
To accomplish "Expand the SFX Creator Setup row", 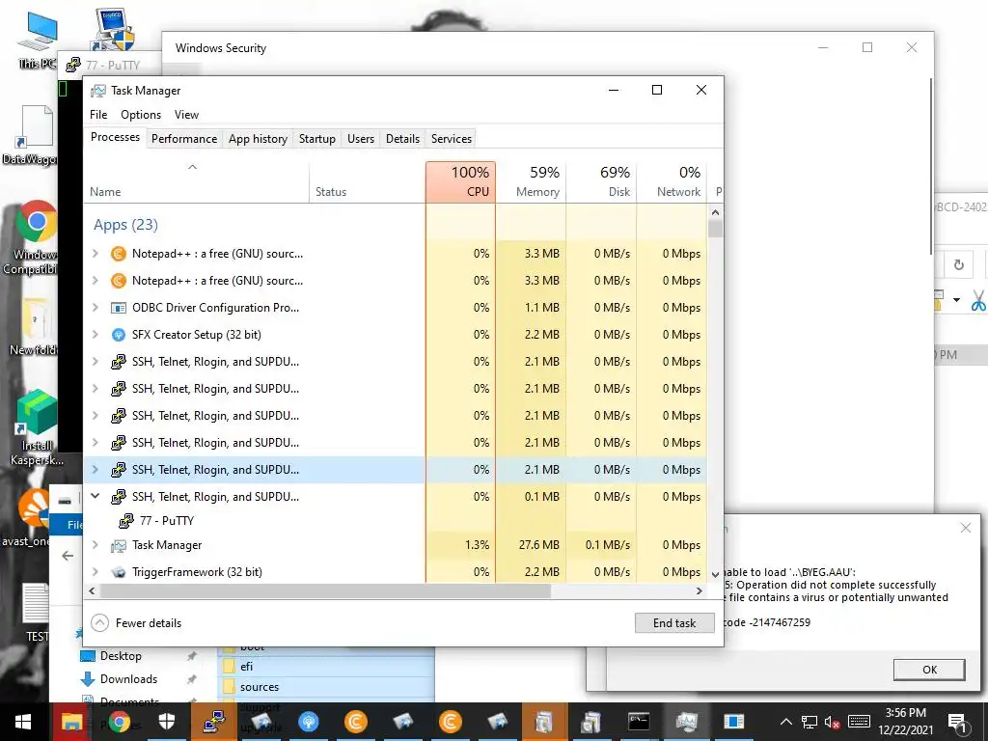I will tap(96, 335).
